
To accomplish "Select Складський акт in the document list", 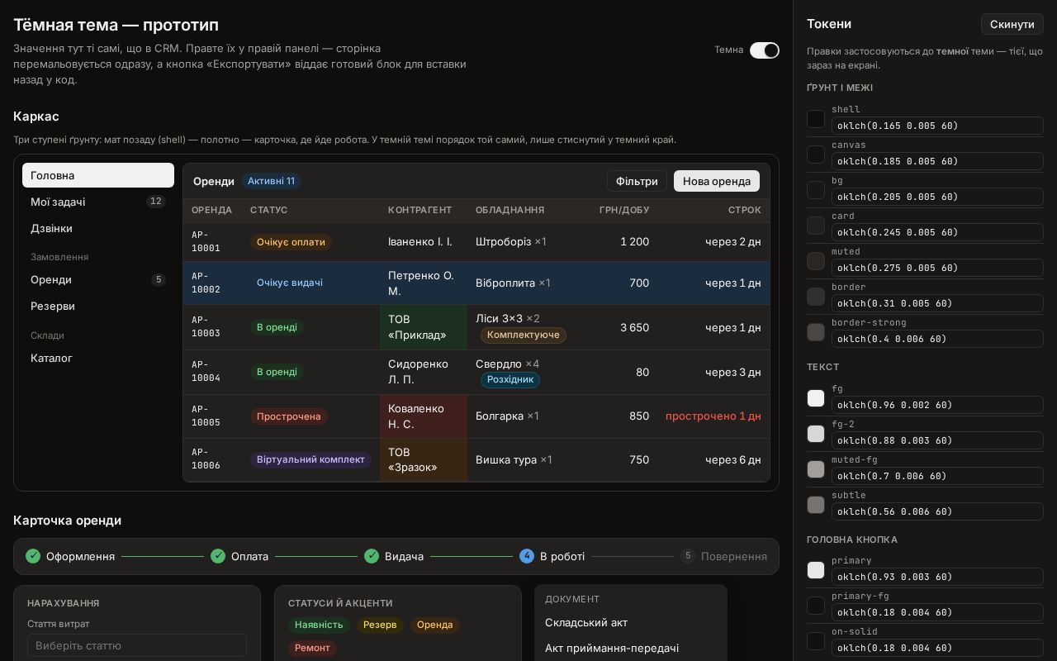I will pos(631,622).
